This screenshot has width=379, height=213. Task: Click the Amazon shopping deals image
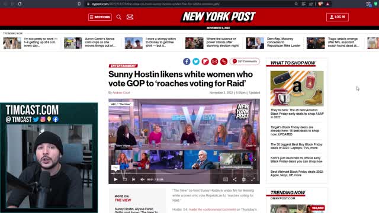297,88
